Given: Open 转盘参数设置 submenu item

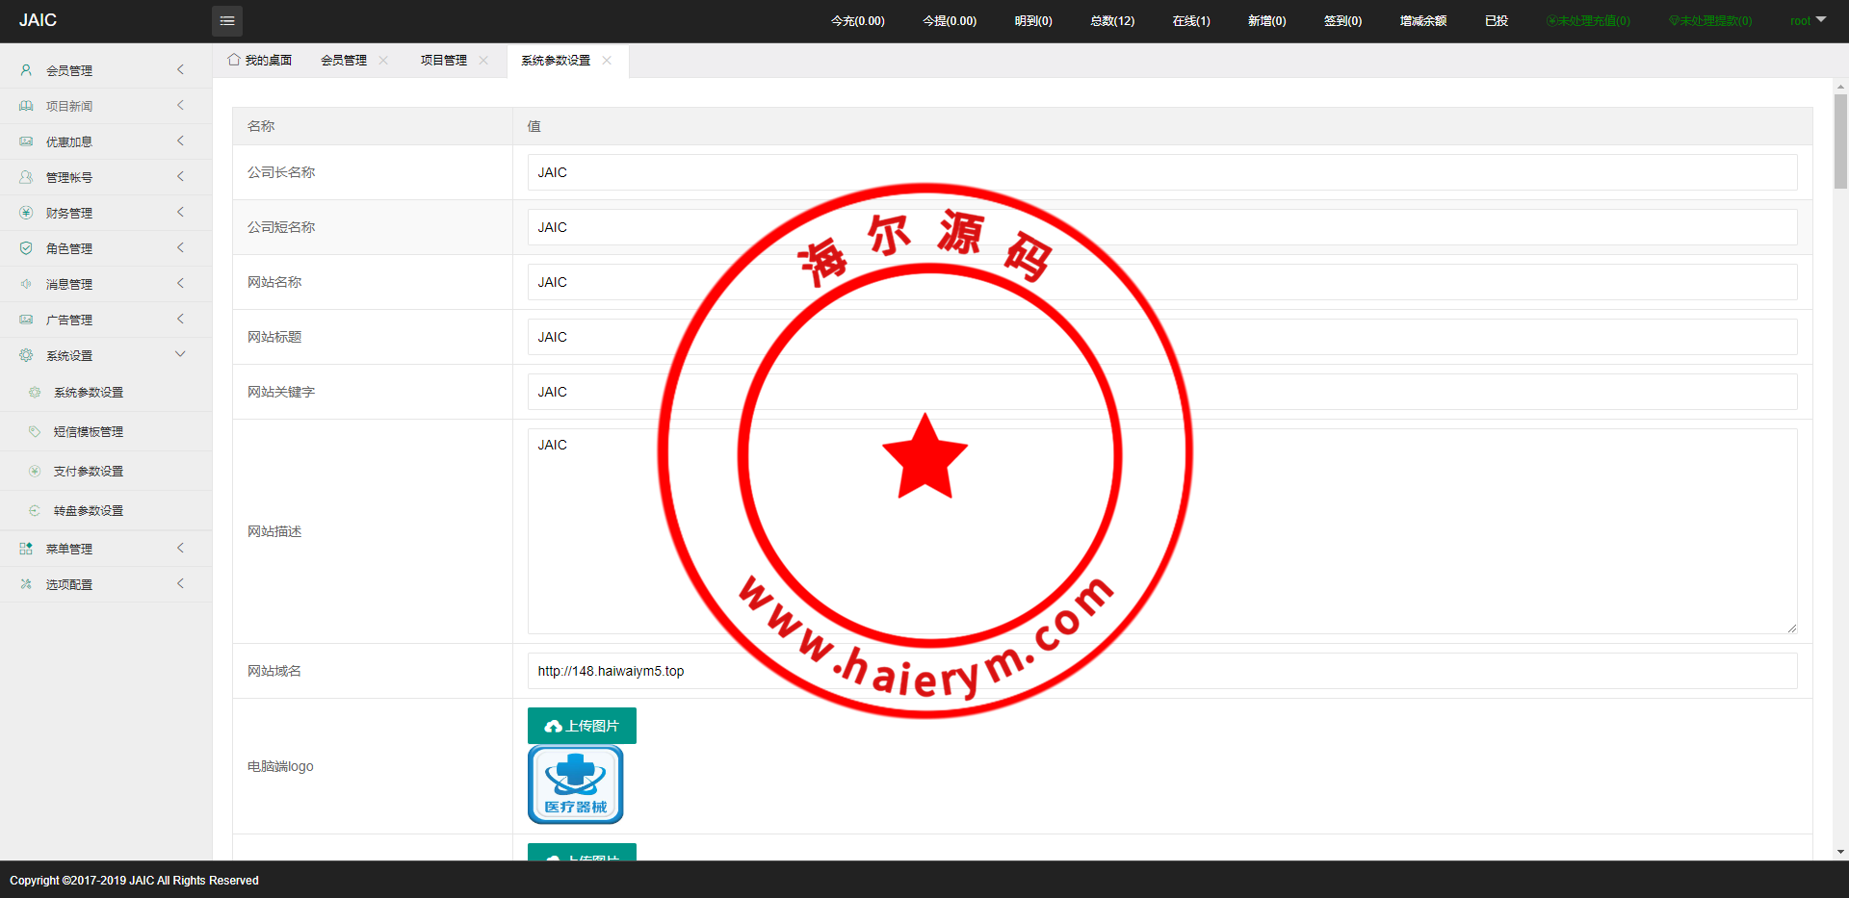Looking at the screenshot, I should coord(106,511).
